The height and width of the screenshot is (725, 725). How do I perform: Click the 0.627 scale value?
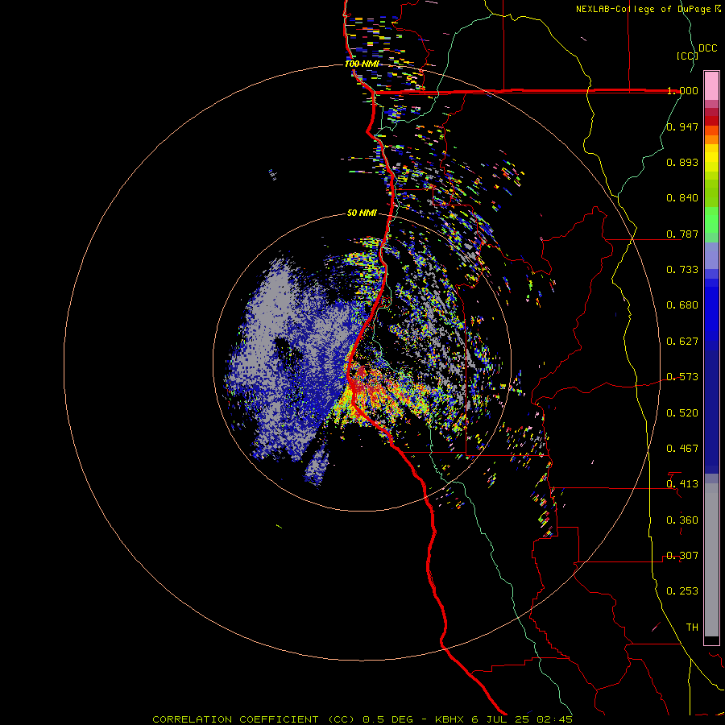(682, 342)
